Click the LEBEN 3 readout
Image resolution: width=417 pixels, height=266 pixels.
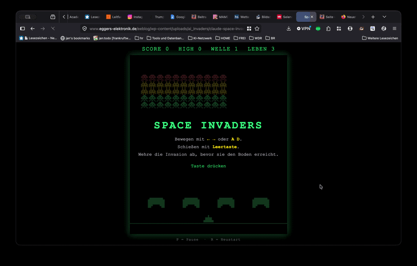[x=261, y=49]
